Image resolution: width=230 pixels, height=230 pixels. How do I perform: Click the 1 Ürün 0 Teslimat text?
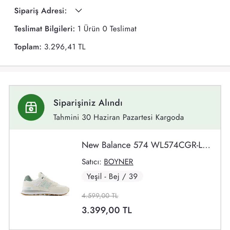coord(107,29)
